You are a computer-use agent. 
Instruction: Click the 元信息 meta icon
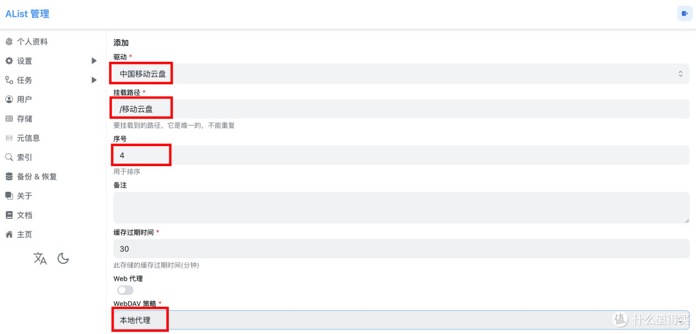coord(9,138)
